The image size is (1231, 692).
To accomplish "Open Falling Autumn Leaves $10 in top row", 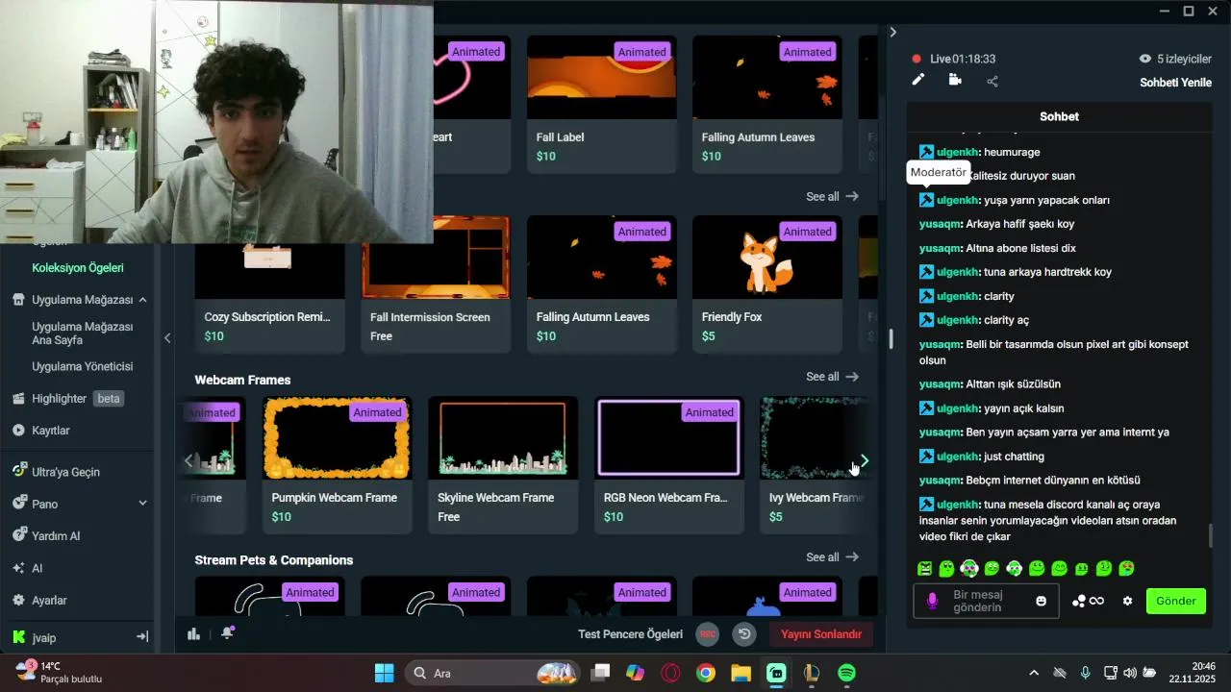I will click(x=767, y=105).
